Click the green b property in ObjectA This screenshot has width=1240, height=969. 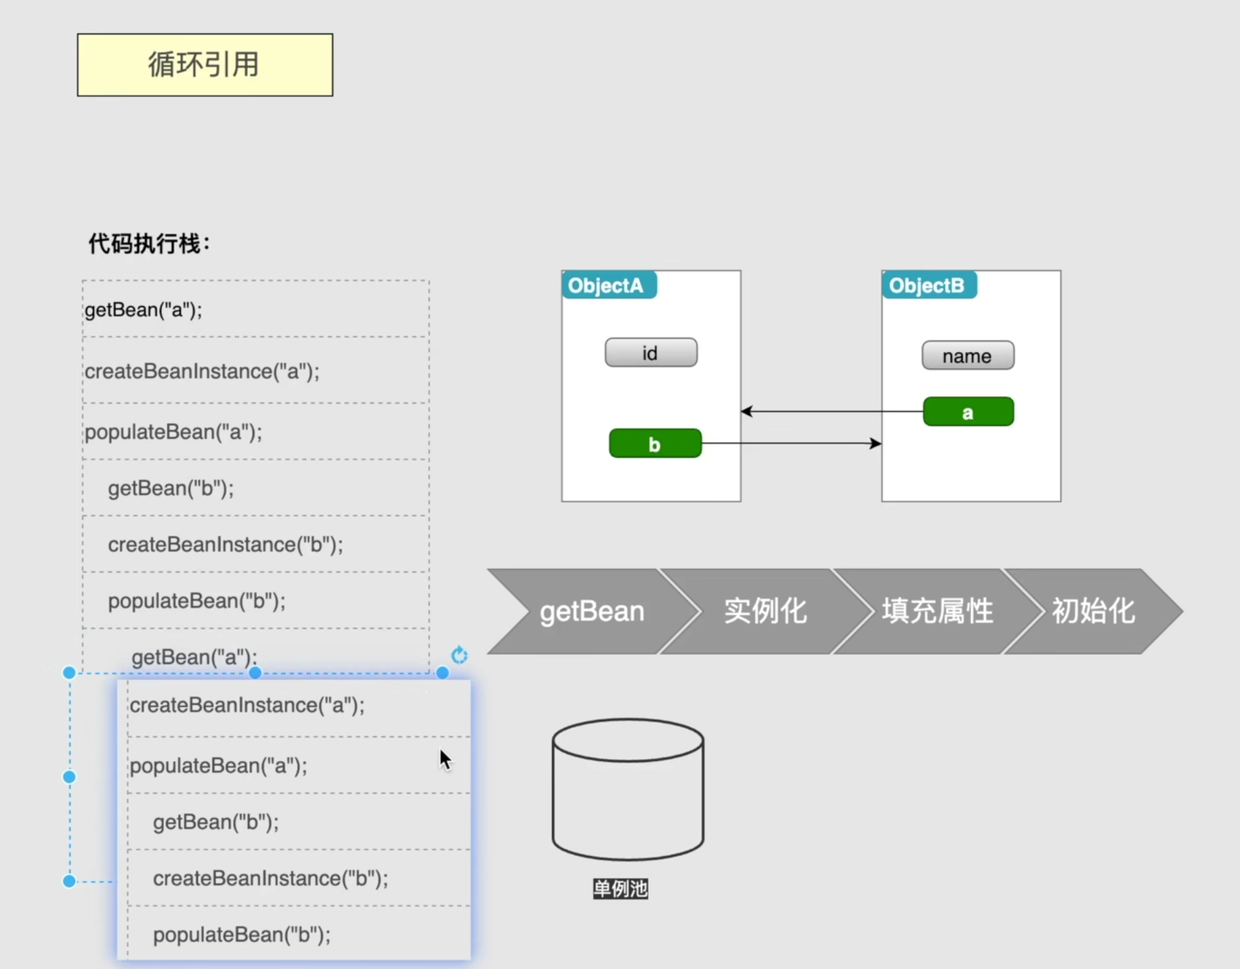655,444
